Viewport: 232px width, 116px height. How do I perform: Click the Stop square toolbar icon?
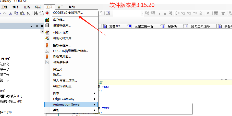click(x=165, y=14)
